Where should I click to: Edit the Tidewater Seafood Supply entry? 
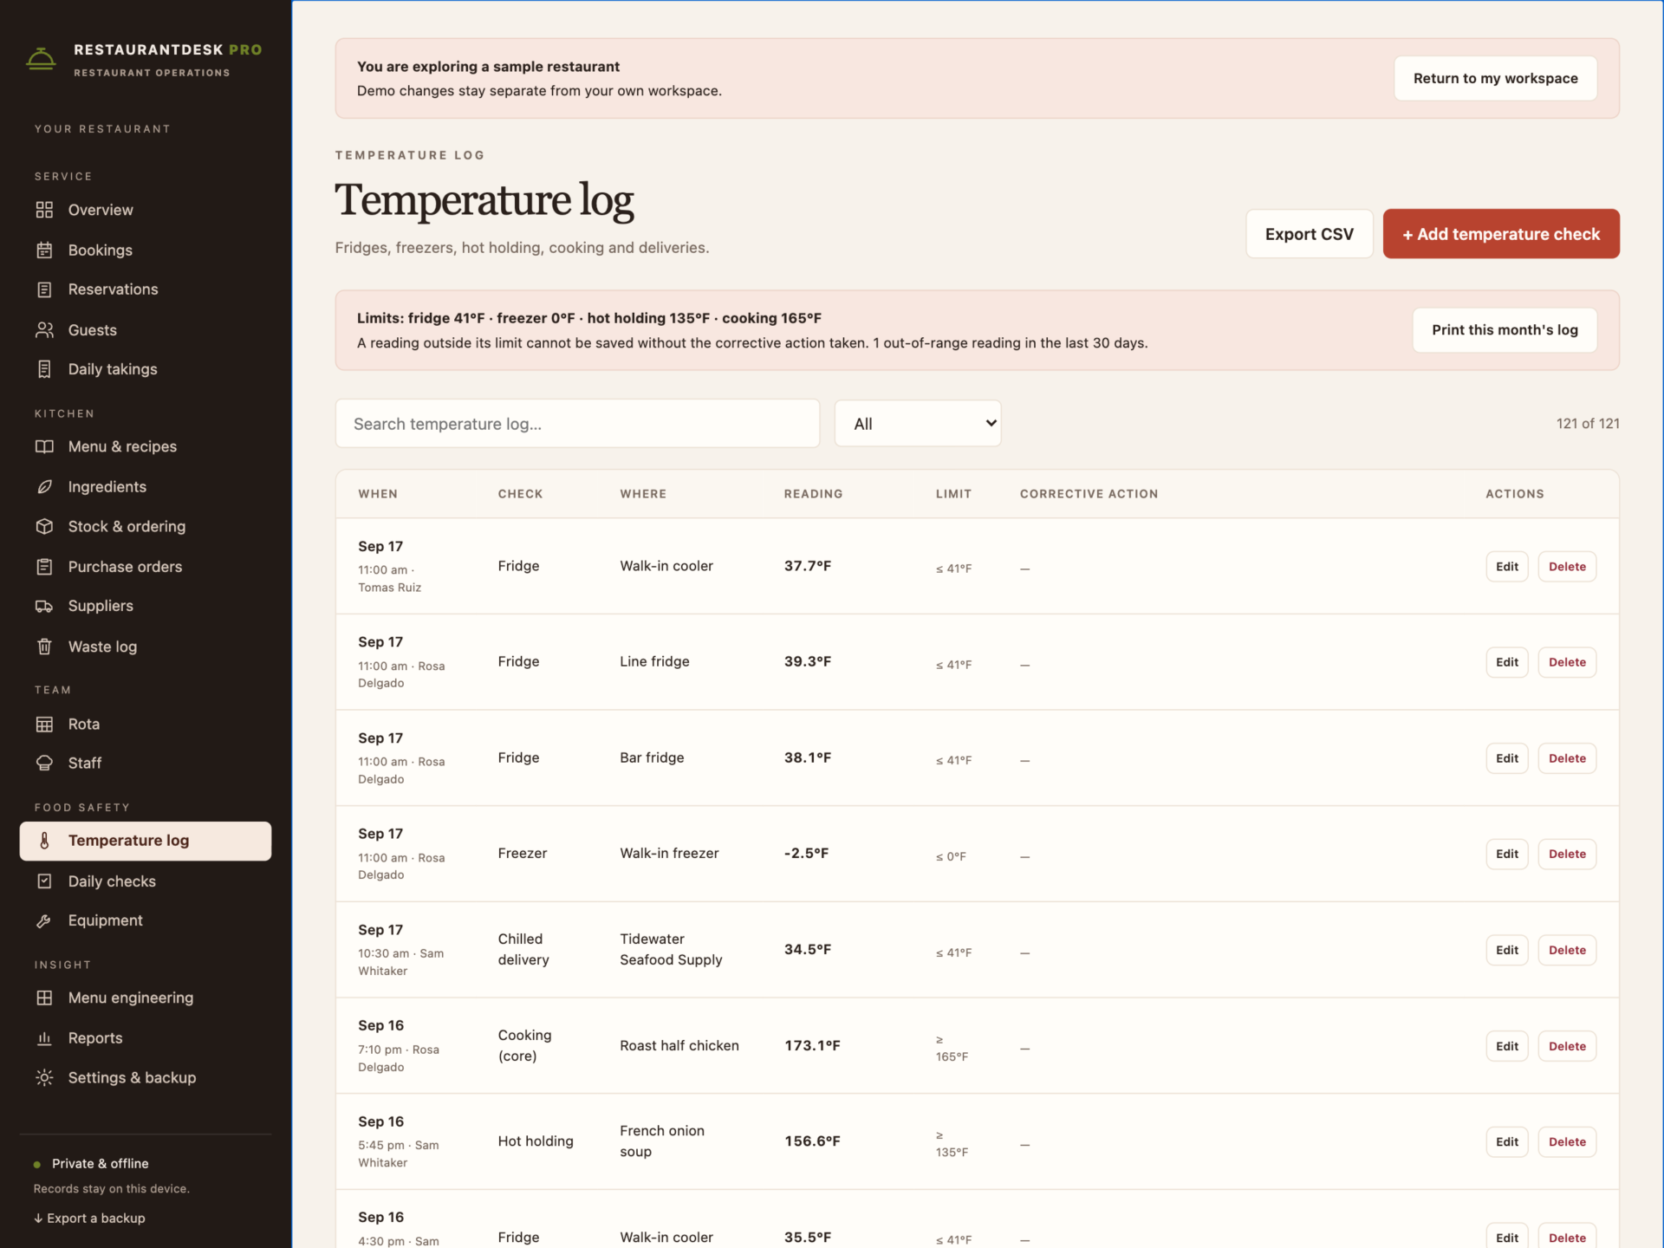(x=1506, y=950)
